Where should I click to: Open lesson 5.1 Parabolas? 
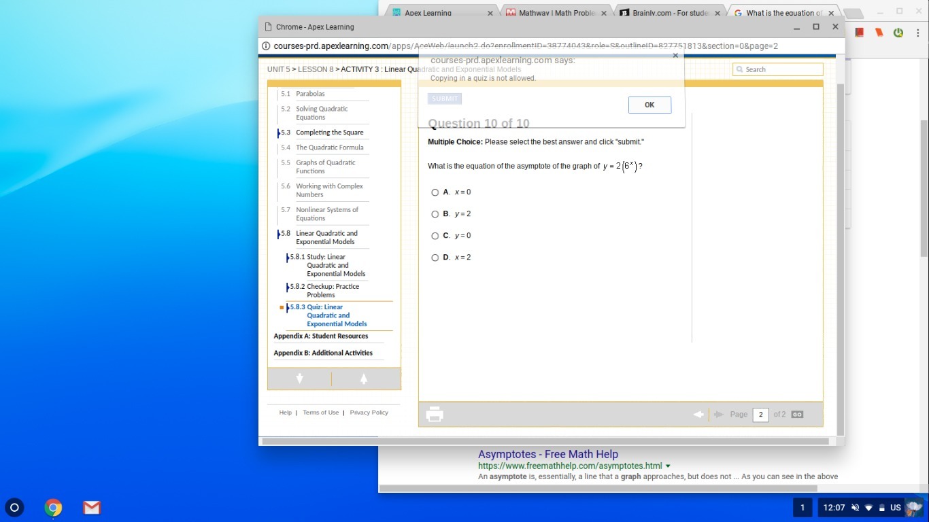tap(310, 94)
